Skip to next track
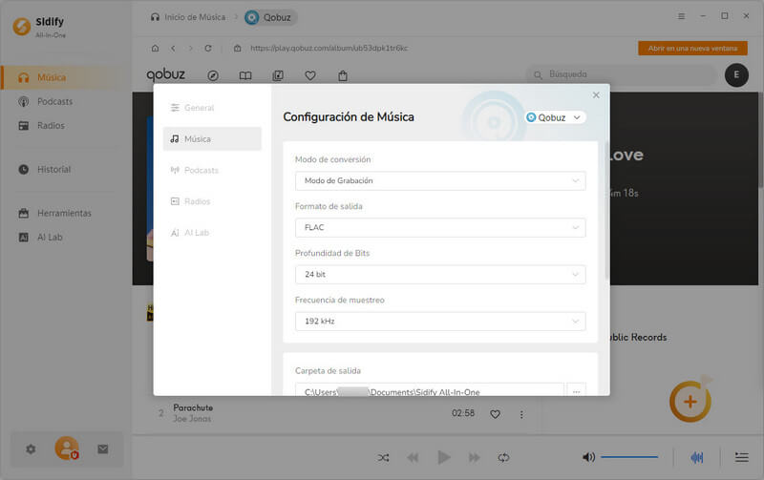The width and height of the screenshot is (764, 480). 474,458
